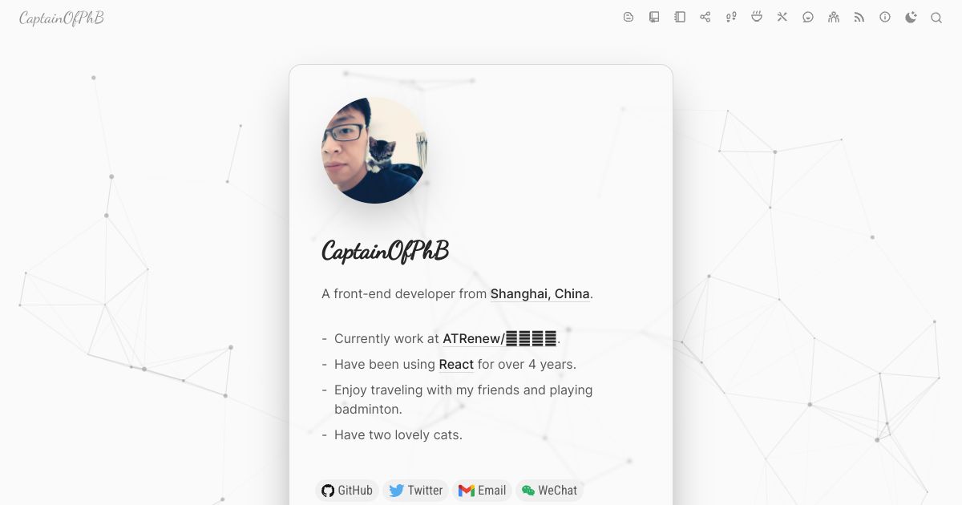Image resolution: width=962 pixels, height=505 pixels.
Task: Click the share nodes icon
Action: tap(705, 17)
